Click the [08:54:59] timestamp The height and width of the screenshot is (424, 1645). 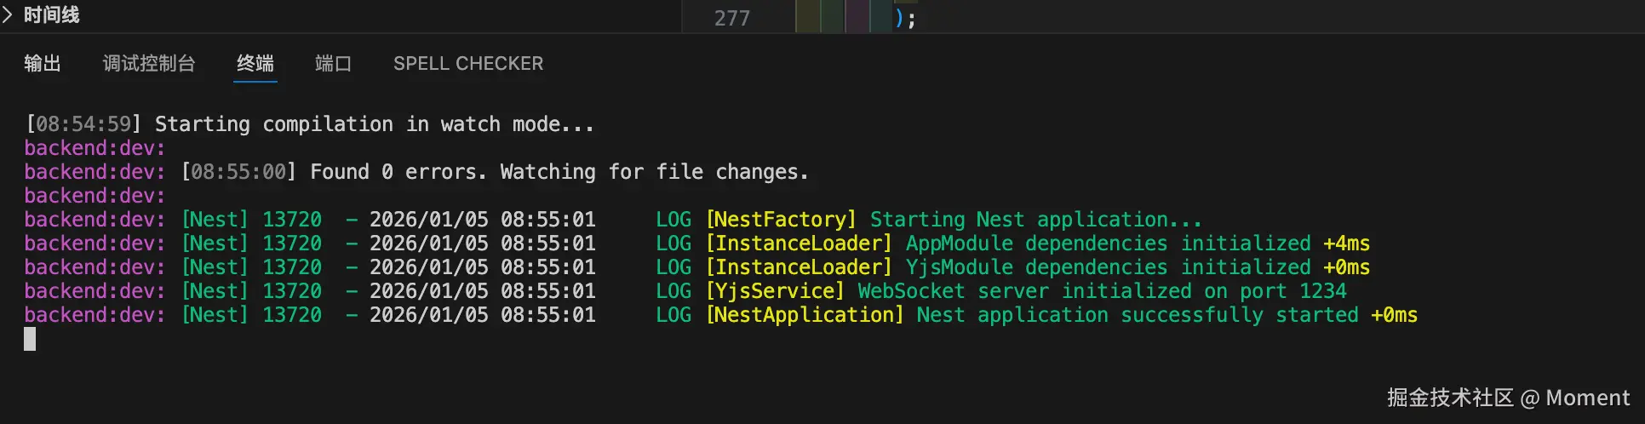click(83, 124)
